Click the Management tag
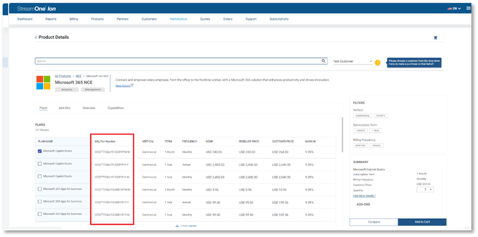Image resolution: width=478 pixels, height=237 pixels. (93, 90)
